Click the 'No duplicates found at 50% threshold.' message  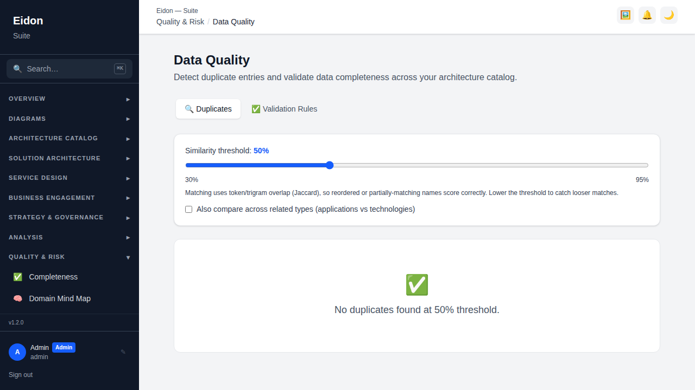click(x=417, y=310)
